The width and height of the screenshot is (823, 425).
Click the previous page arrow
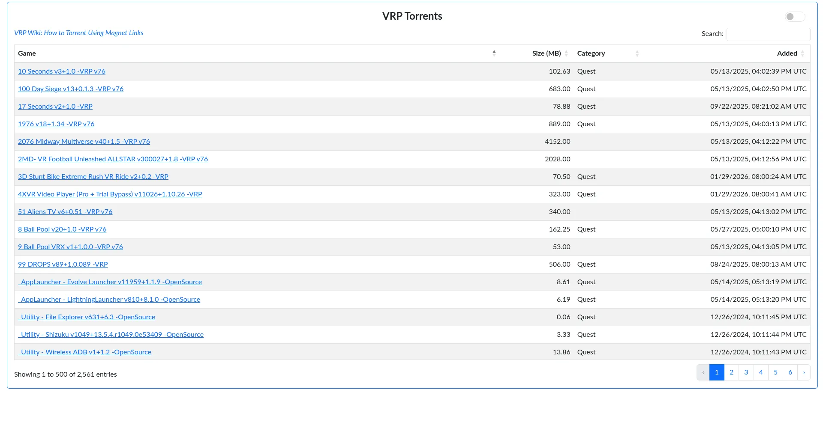703,372
